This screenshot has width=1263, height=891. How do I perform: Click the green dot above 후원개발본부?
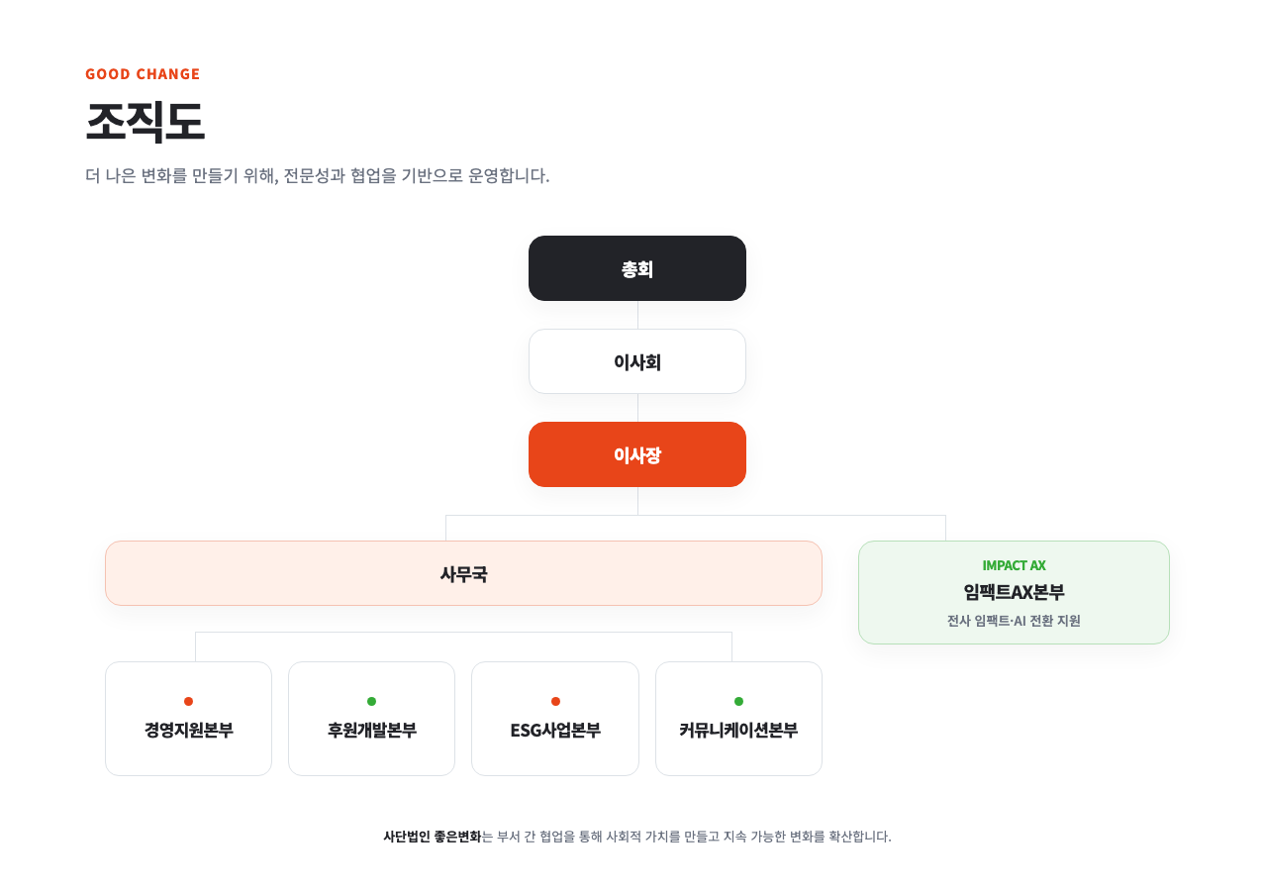click(371, 701)
